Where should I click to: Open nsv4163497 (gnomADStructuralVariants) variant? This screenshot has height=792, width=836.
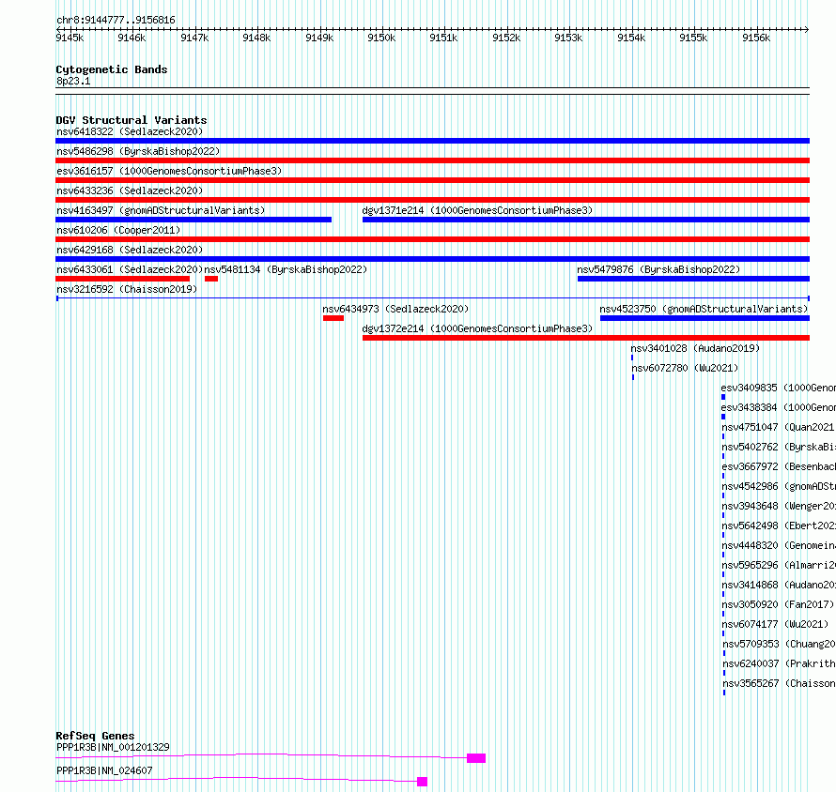(161, 210)
